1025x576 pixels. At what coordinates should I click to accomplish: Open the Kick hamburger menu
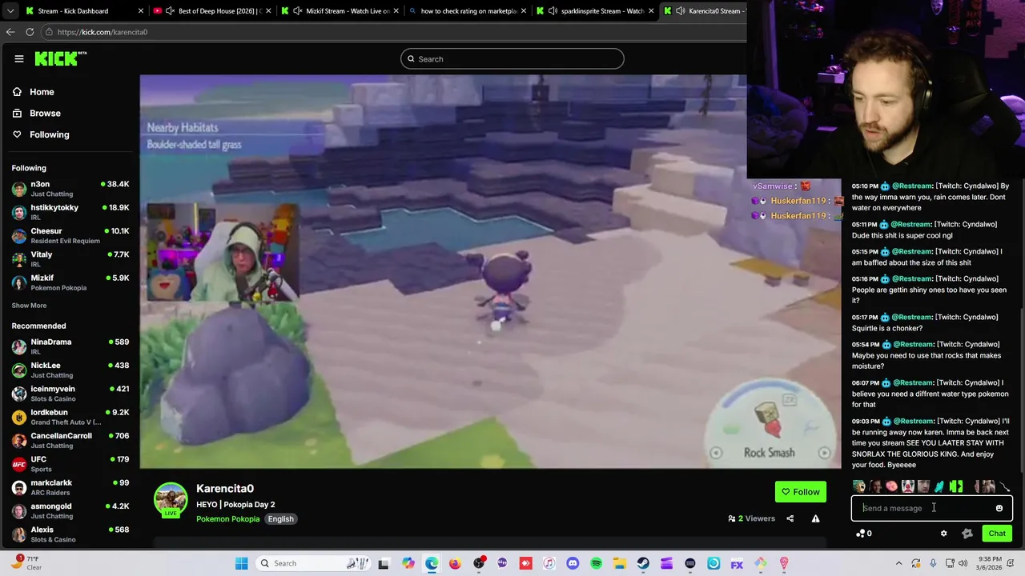point(18,58)
